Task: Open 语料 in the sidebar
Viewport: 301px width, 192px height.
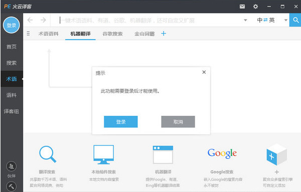Action: [12, 95]
